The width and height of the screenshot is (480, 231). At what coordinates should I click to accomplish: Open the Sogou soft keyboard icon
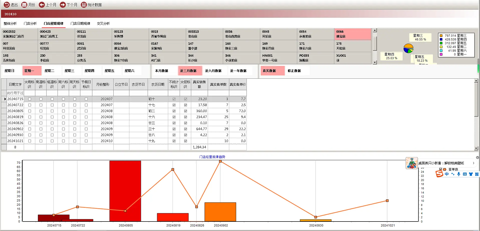pyautogui.click(x=465, y=174)
